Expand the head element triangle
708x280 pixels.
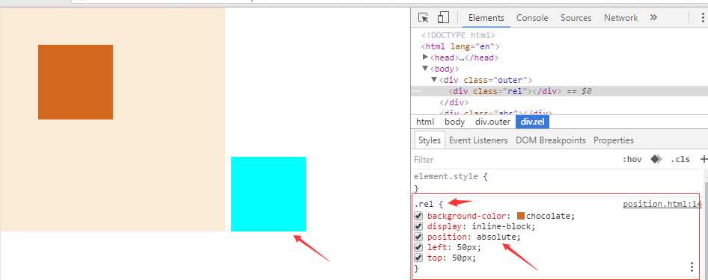[x=425, y=57]
